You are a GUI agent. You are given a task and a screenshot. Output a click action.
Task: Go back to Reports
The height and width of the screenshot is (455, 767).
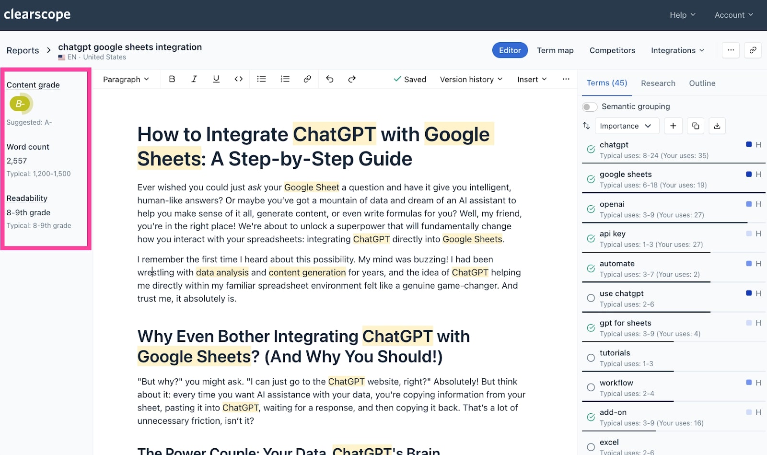23,50
